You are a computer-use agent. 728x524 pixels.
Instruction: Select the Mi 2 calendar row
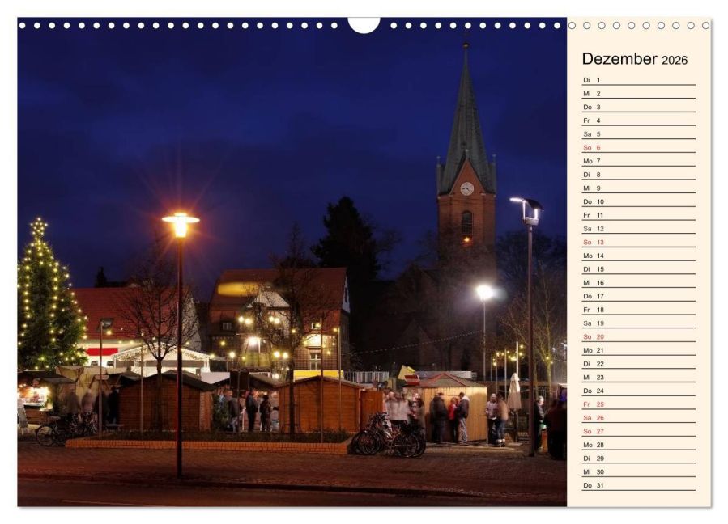tap(639, 94)
